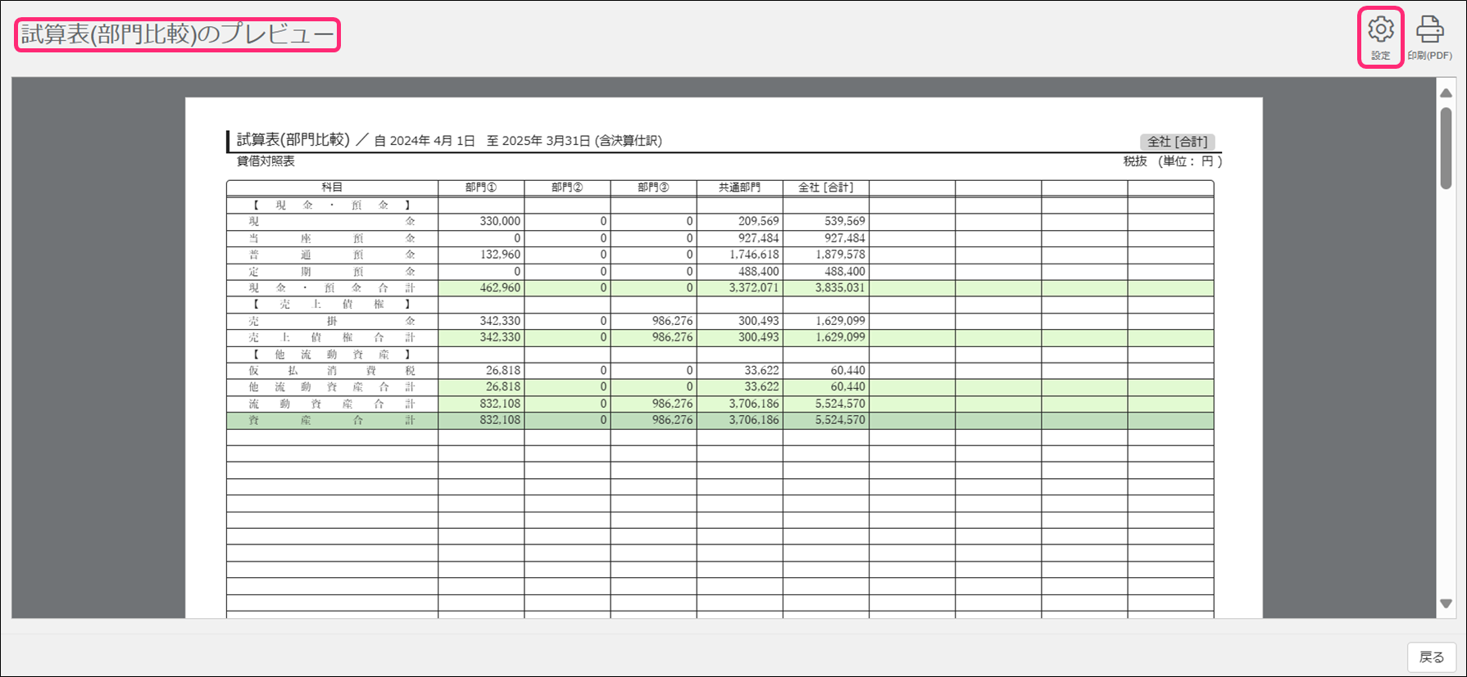Click the 927,484 value under 共通部門
Viewport: 1467px width, 677px height.
758,238
